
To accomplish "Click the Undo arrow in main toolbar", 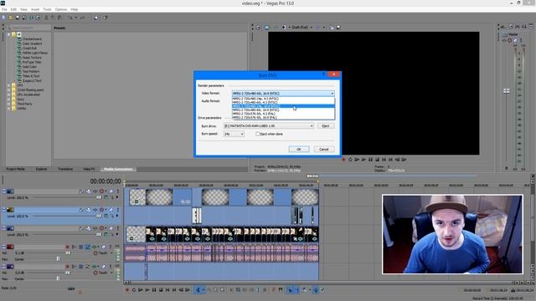I will coord(70,18).
